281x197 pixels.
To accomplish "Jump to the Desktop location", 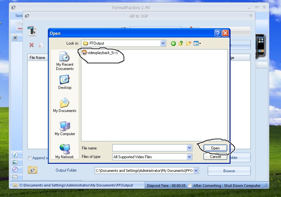I will point(65,82).
